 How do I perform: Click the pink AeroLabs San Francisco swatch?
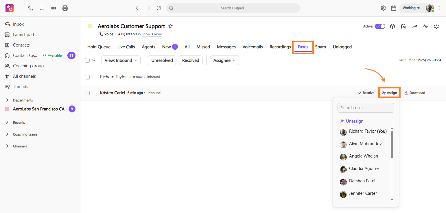coord(7,109)
